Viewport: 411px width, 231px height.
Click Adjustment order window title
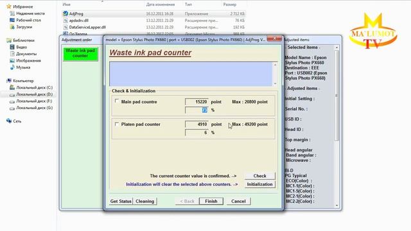pos(77,40)
